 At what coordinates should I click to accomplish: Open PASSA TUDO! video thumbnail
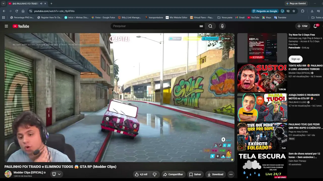click(x=262, y=107)
